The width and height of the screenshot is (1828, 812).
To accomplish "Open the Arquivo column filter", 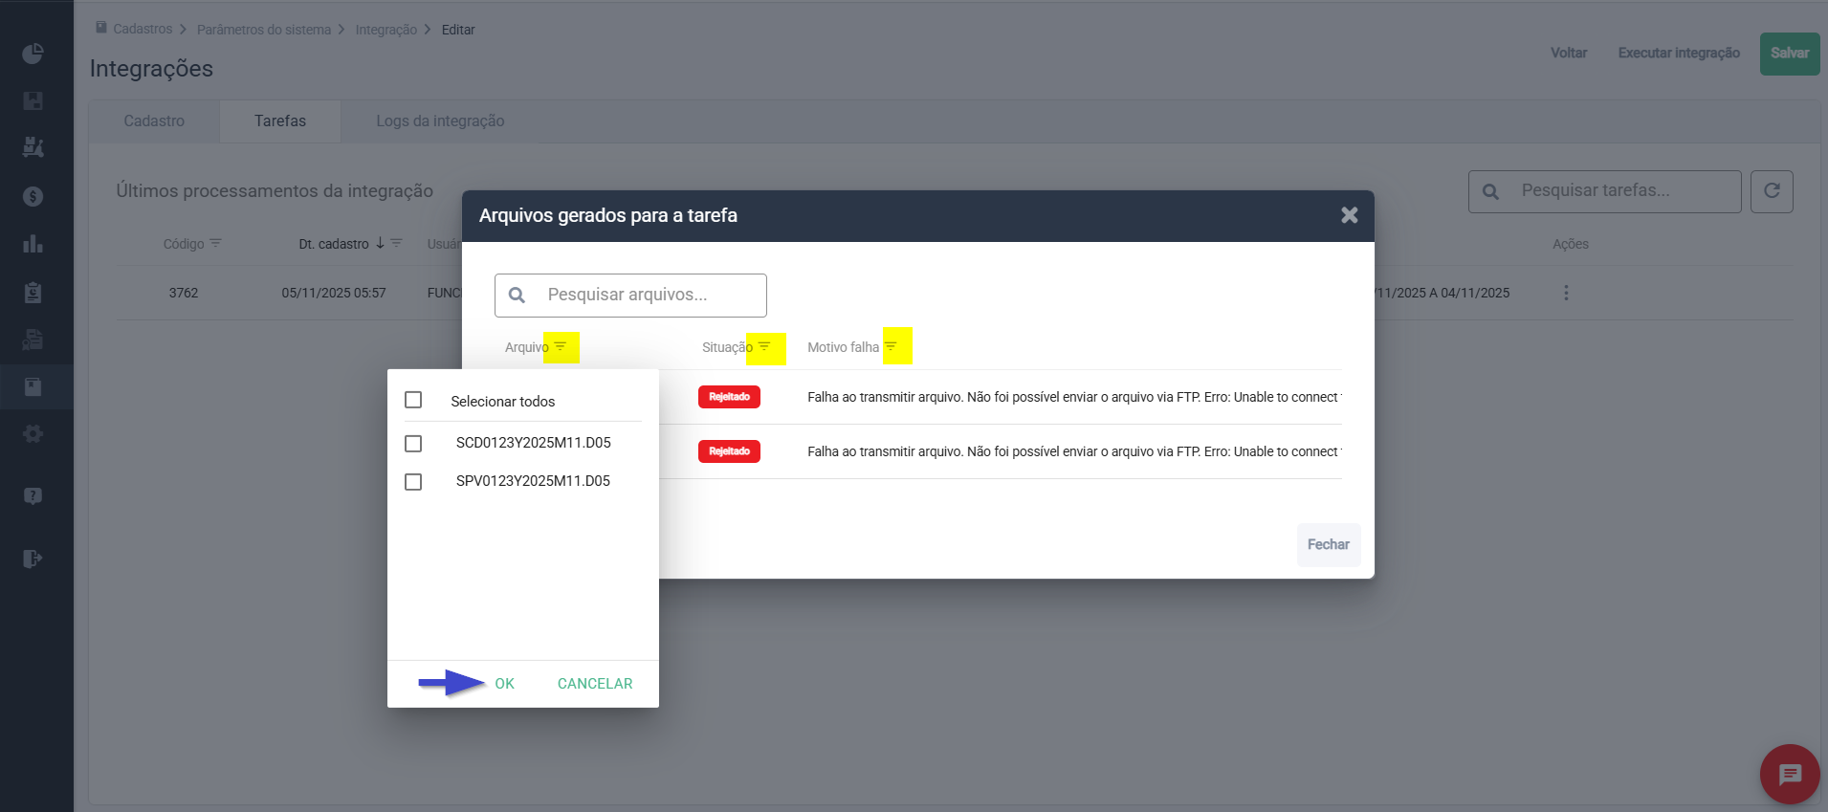I will coord(561,346).
